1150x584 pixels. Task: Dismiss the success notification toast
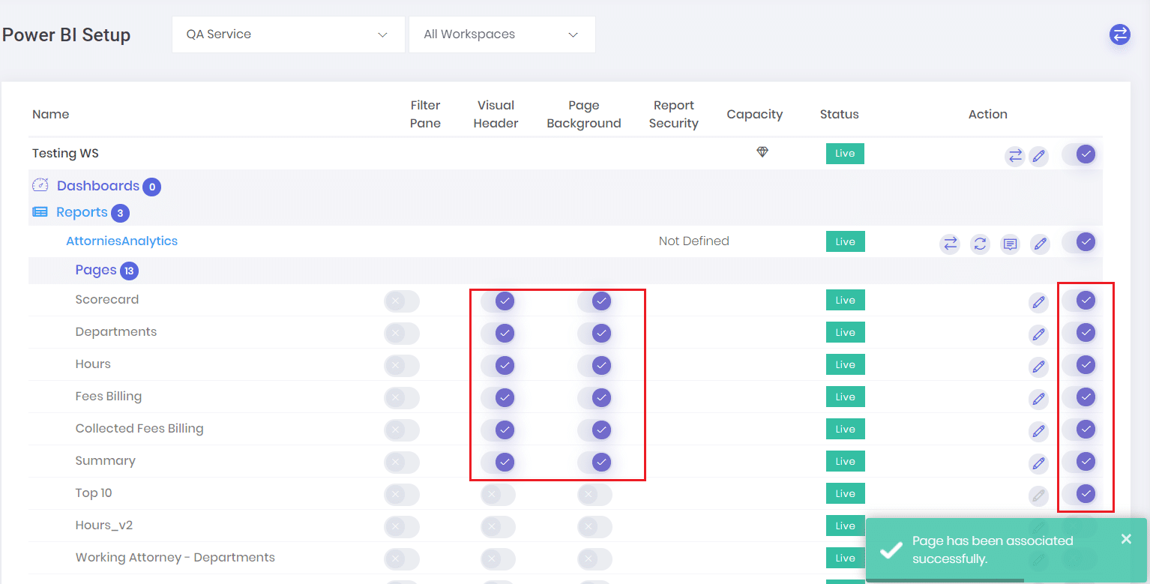pyautogui.click(x=1126, y=538)
